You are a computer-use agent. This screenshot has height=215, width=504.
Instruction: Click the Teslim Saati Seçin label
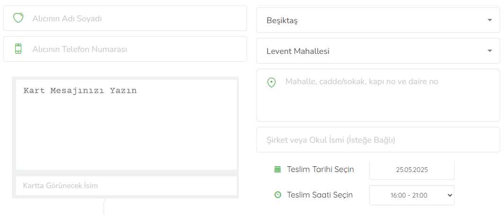pyautogui.click(x=319, y=195)
